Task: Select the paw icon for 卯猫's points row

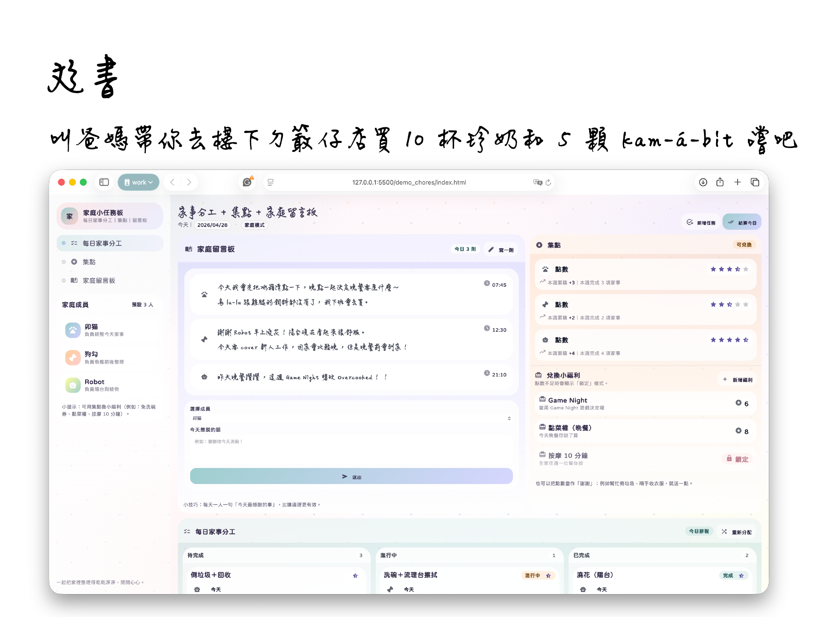Action: [546, 269]
